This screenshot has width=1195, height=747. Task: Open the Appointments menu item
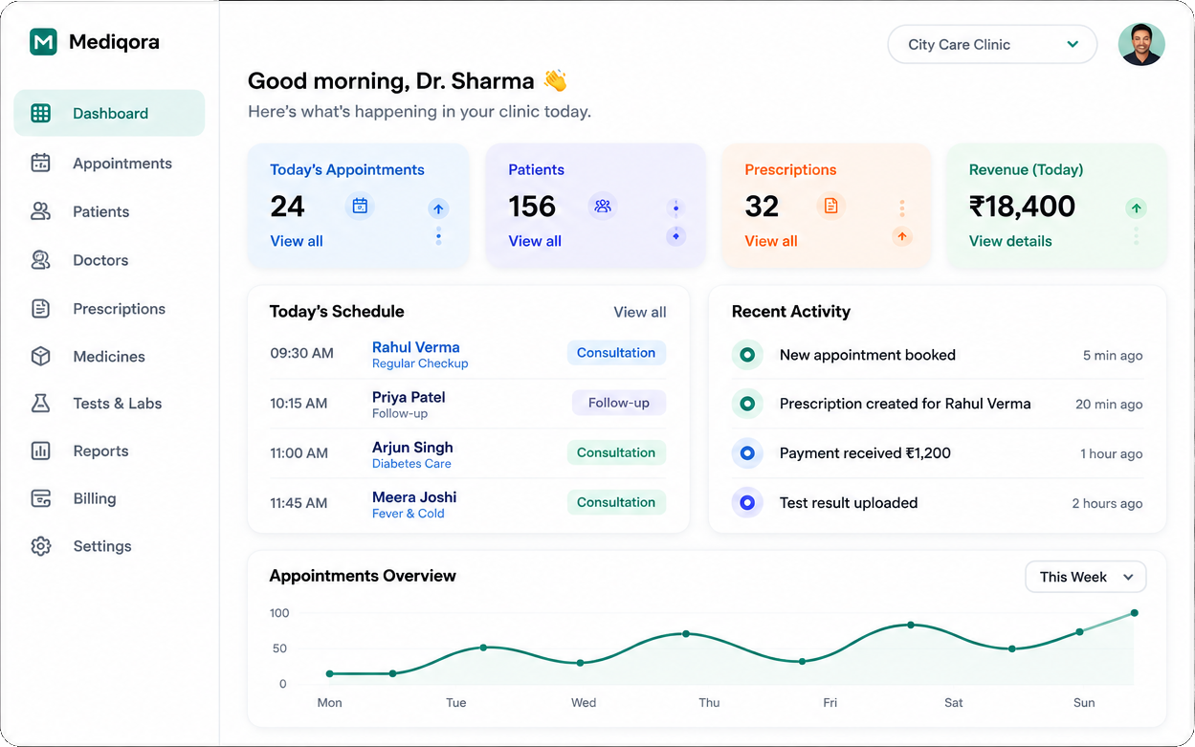click(109, 163)
